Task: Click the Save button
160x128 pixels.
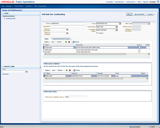Action: 129,14
